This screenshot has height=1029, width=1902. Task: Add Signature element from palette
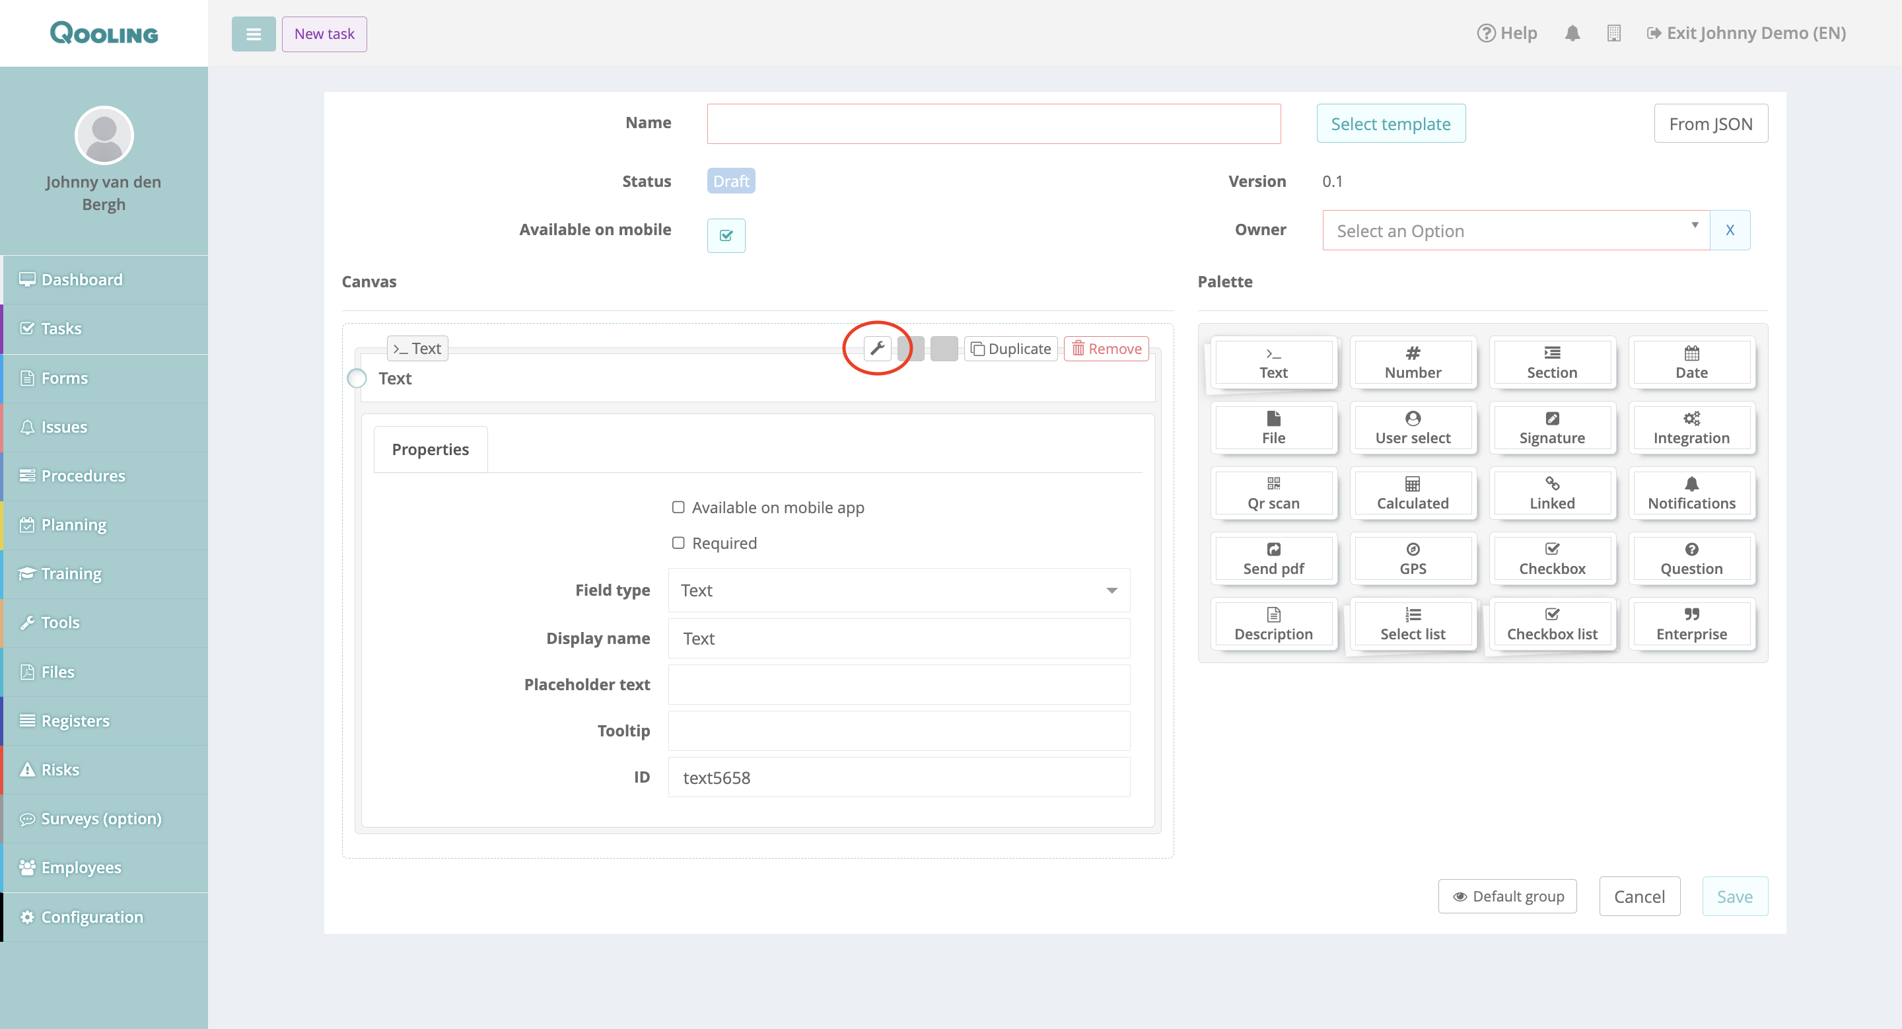point(1551,428)
